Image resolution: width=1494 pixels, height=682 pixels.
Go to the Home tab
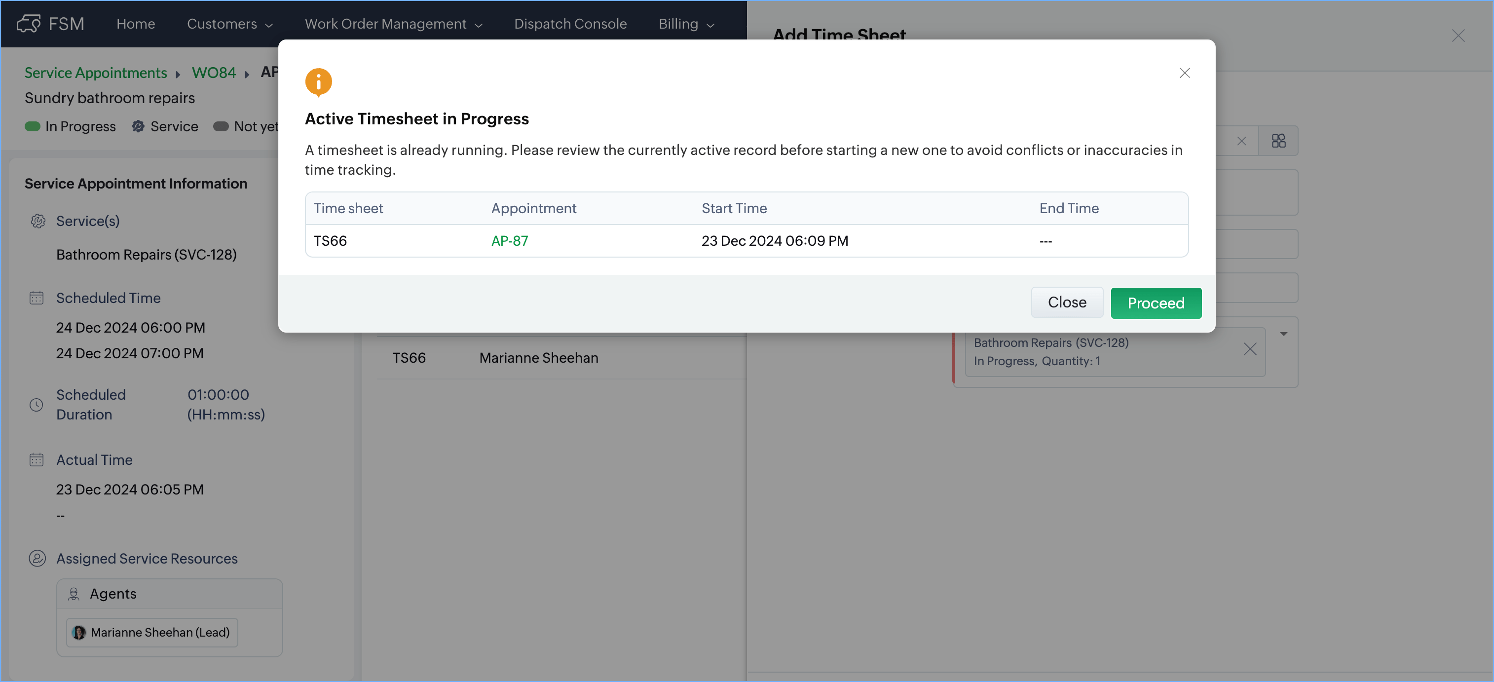(136, 24)
